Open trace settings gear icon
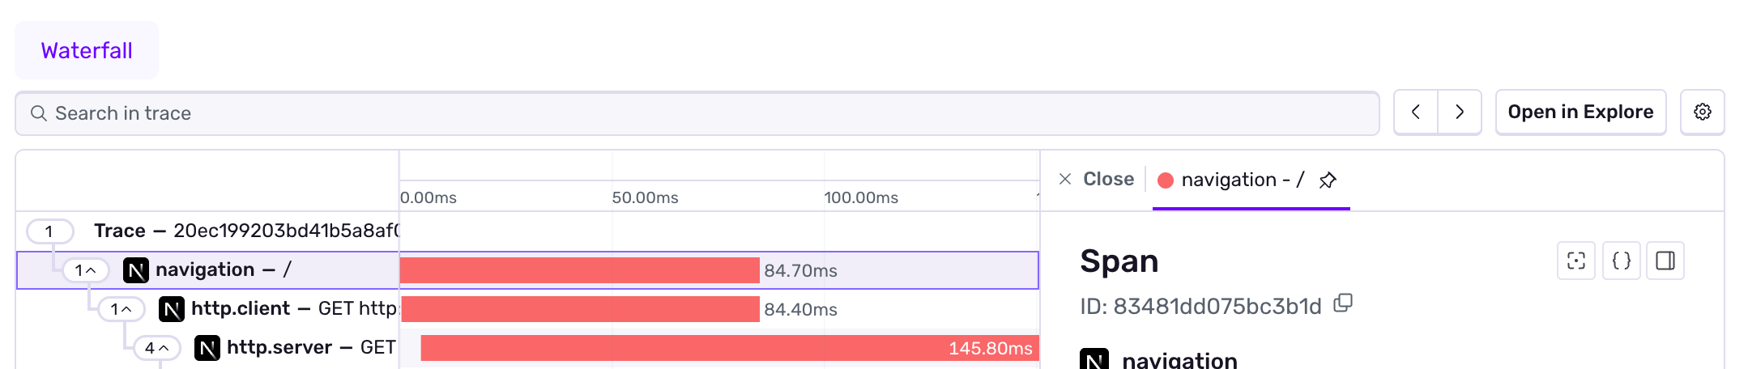Screen dimensions: 1748x369 click(1702, 112)
